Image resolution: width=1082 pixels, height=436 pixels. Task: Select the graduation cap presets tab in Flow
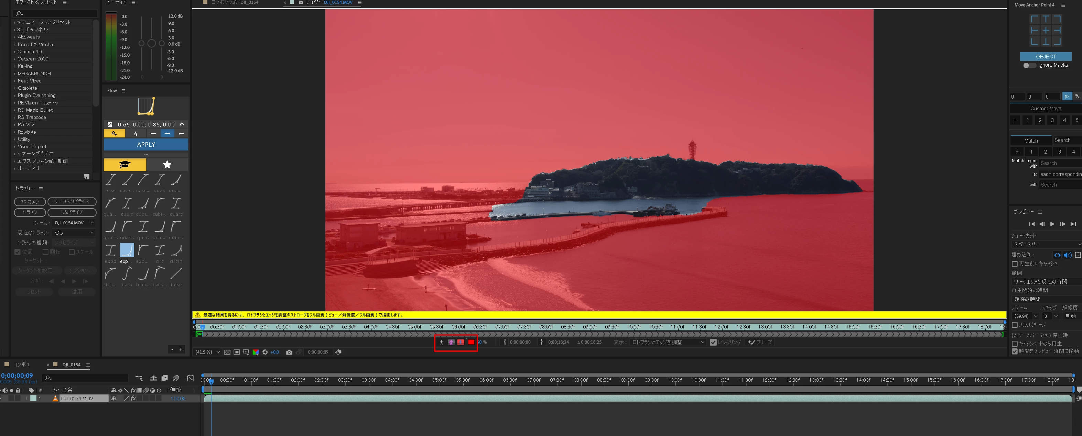click(x=125, y=165)
